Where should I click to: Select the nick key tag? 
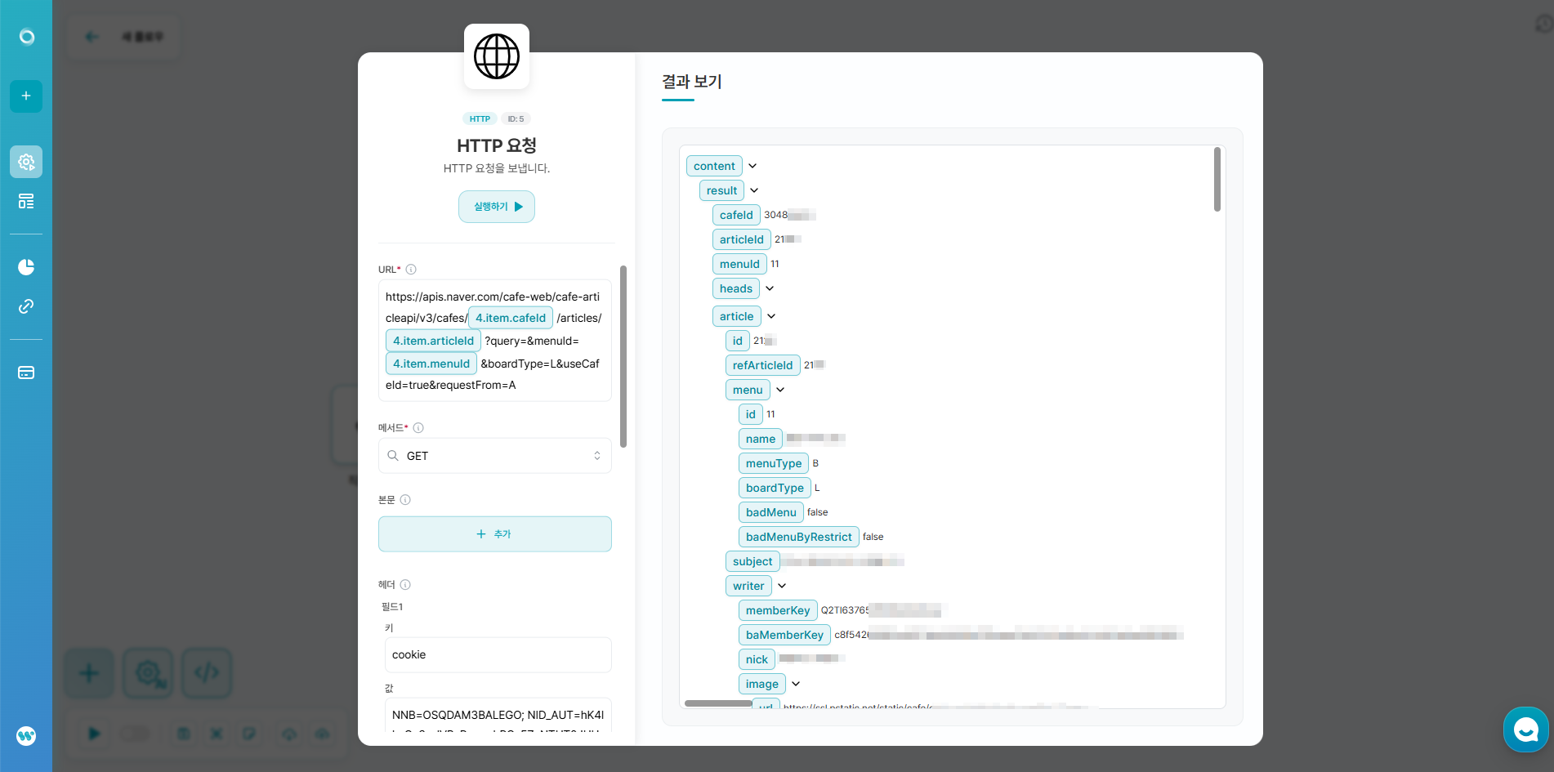(757, 659)
